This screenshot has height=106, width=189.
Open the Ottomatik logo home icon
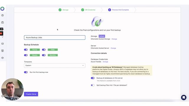click(2, 9)
